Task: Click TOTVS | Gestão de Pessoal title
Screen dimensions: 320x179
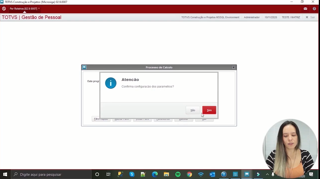Action: (32, 17)
